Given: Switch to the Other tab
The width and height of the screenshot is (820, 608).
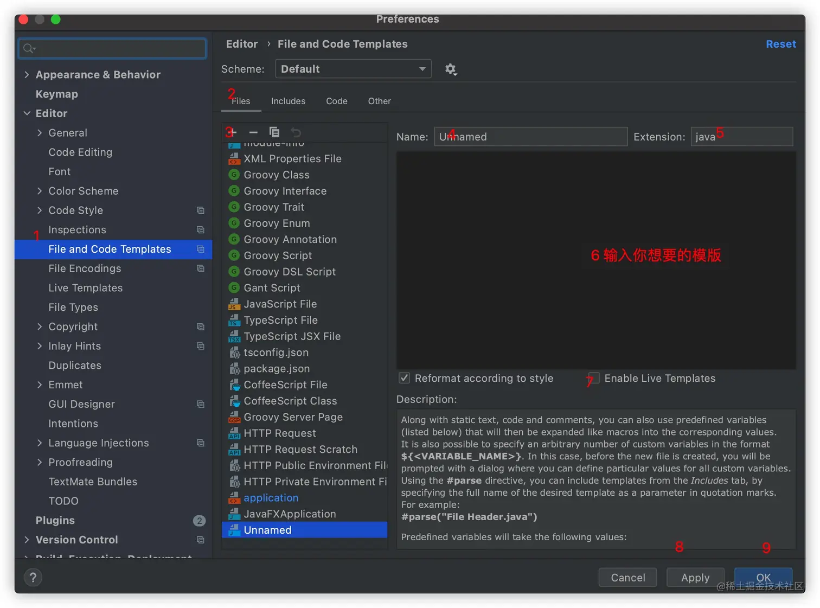Looking at the screenshot, I should pyautogui.click(x=380, y=101).
